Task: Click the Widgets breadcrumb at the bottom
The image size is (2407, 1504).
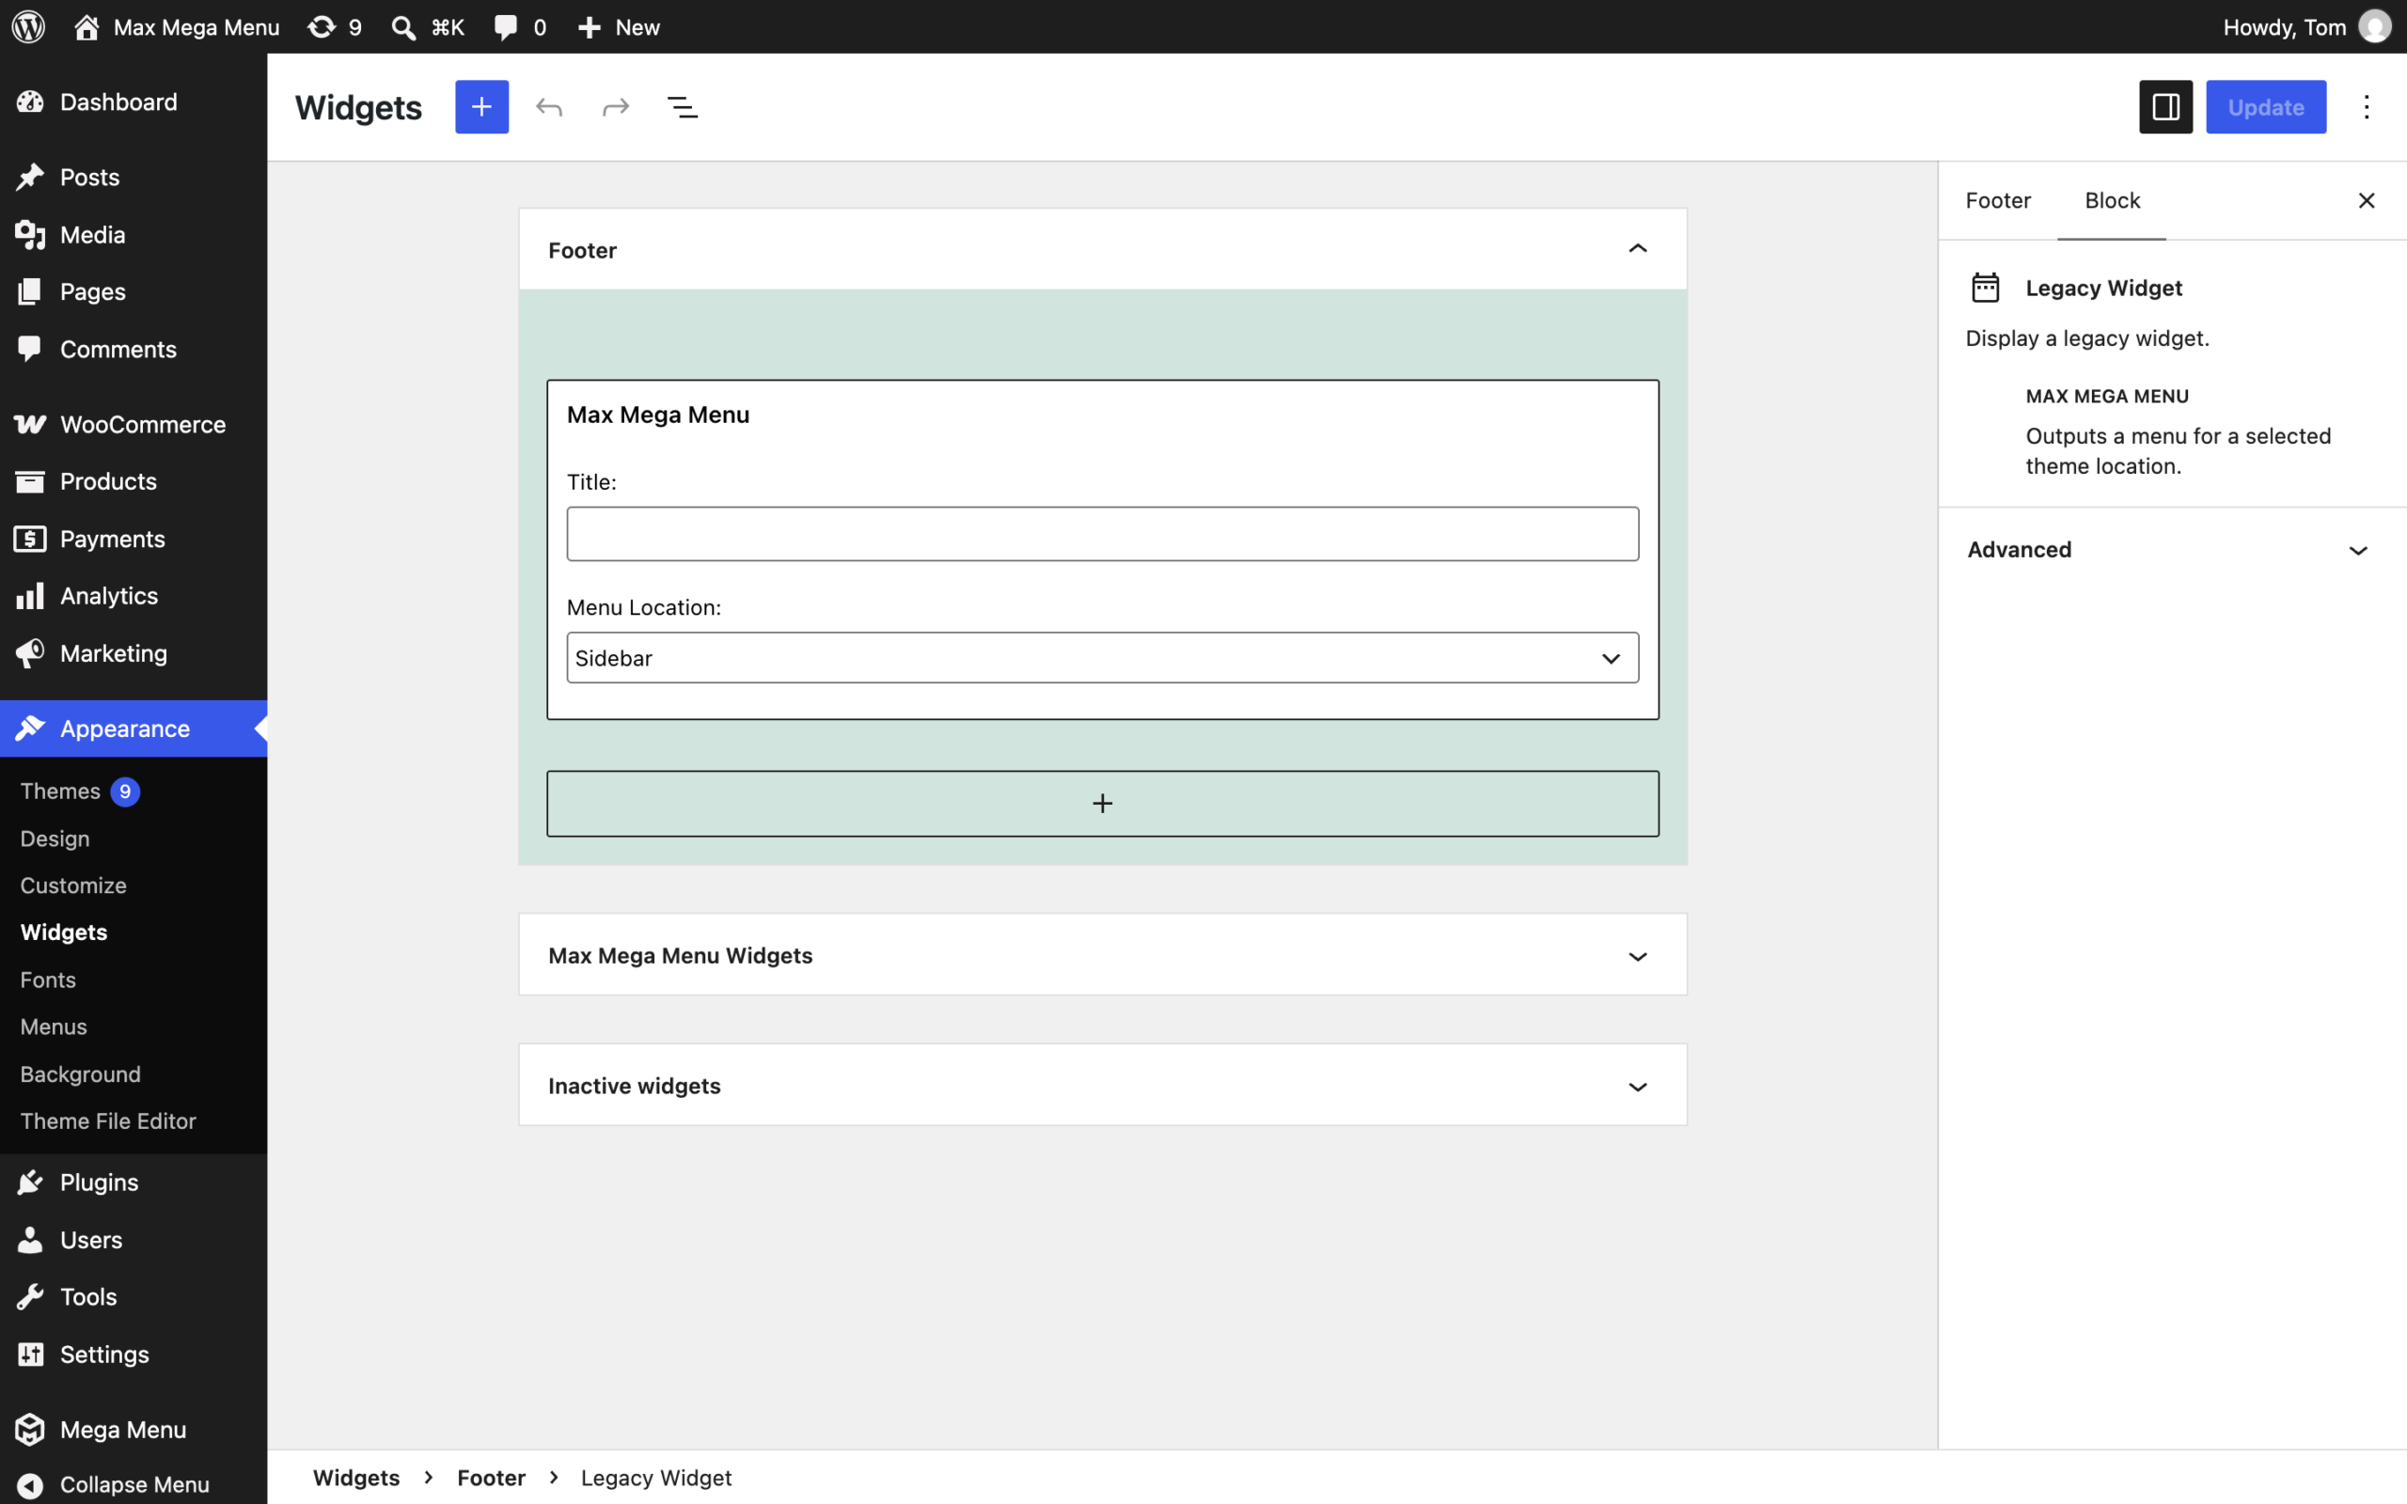Action: point(356,1477)
